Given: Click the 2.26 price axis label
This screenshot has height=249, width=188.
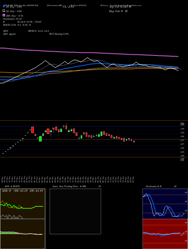Looking at the screenshot, I should (x=182, y=152).
